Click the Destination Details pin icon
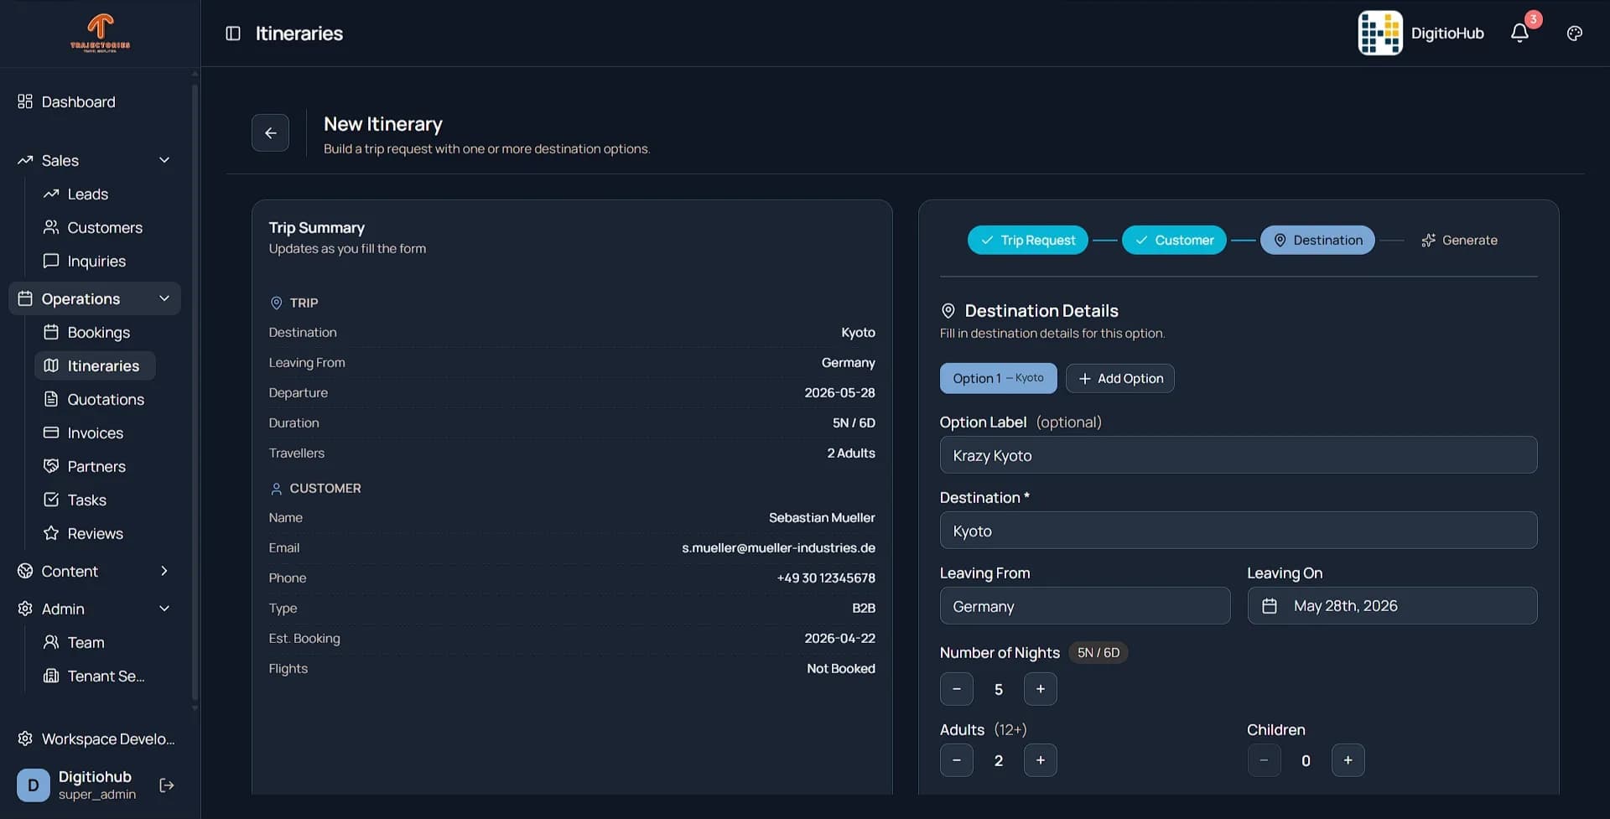1610x819 pixels. (948, 311)
